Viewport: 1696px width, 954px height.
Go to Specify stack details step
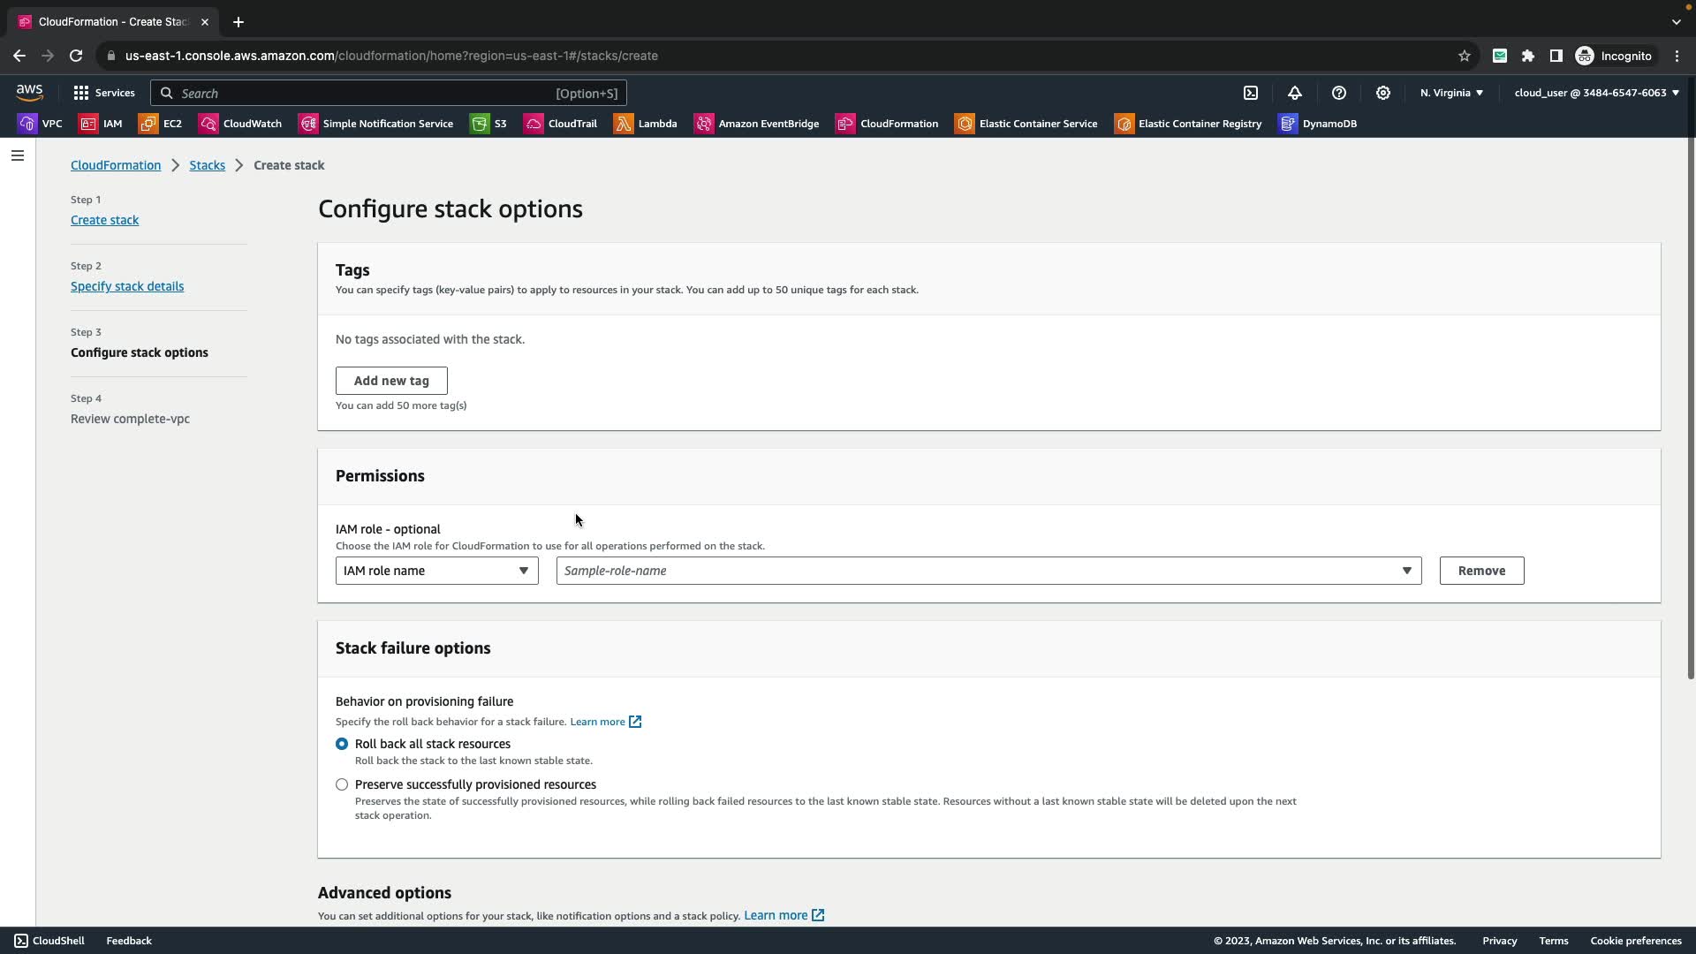pyautogui.click(x=127, y=286)
